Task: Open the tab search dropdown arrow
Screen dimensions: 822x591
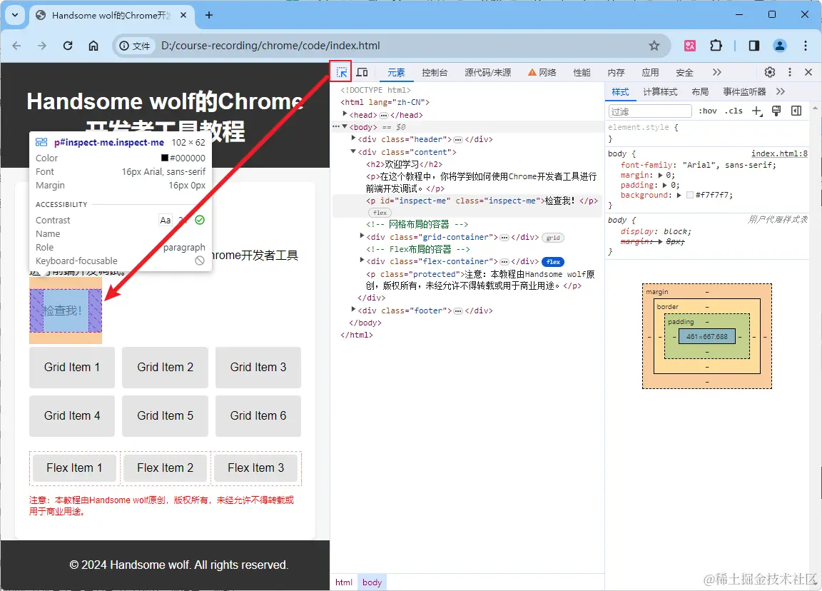Action: point(15,15)
